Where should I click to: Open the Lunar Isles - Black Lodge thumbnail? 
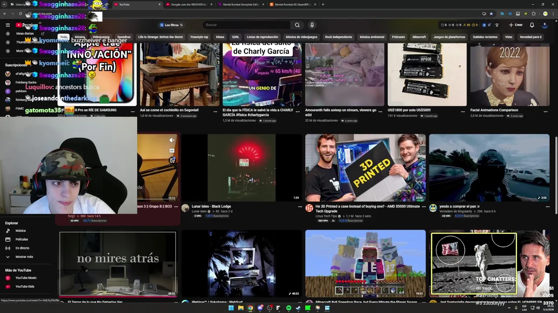coord(242,168)
